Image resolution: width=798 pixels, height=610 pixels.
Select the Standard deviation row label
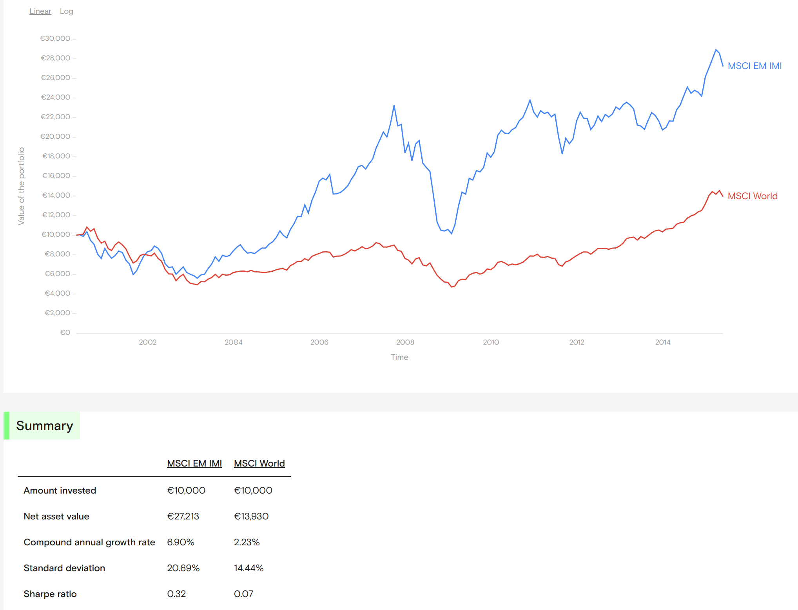pyautogui.click(x=64, y=568)
